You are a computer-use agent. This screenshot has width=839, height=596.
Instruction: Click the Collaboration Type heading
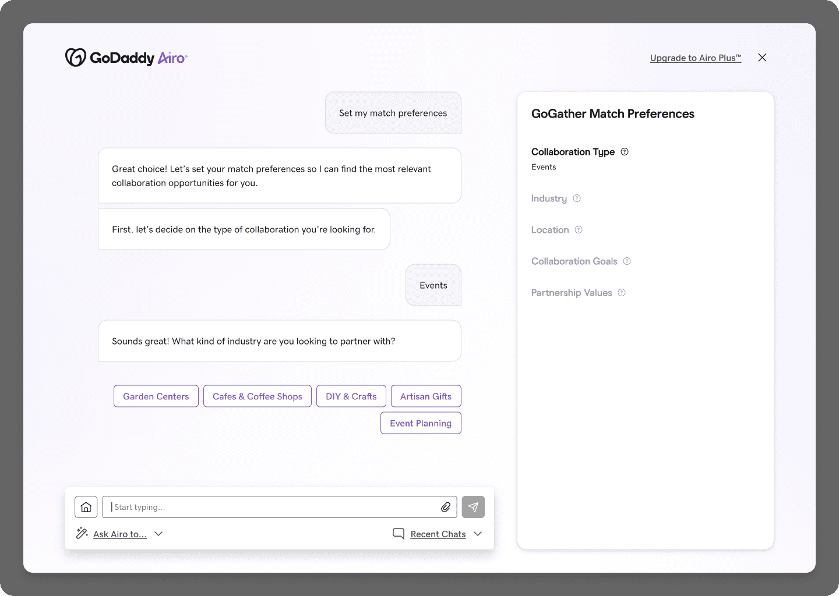[x=573, y=152]
